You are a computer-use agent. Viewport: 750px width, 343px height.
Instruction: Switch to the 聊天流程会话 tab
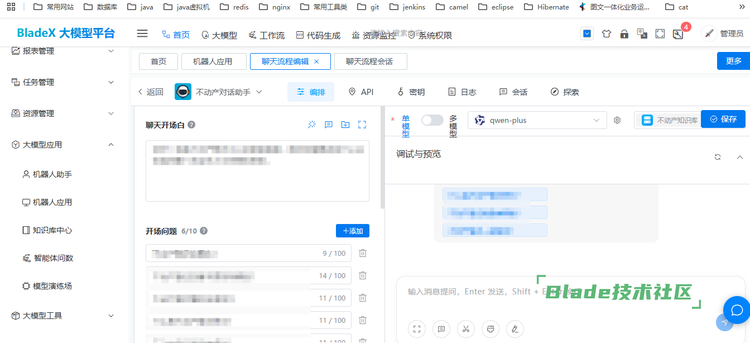(x=370, y=61)
